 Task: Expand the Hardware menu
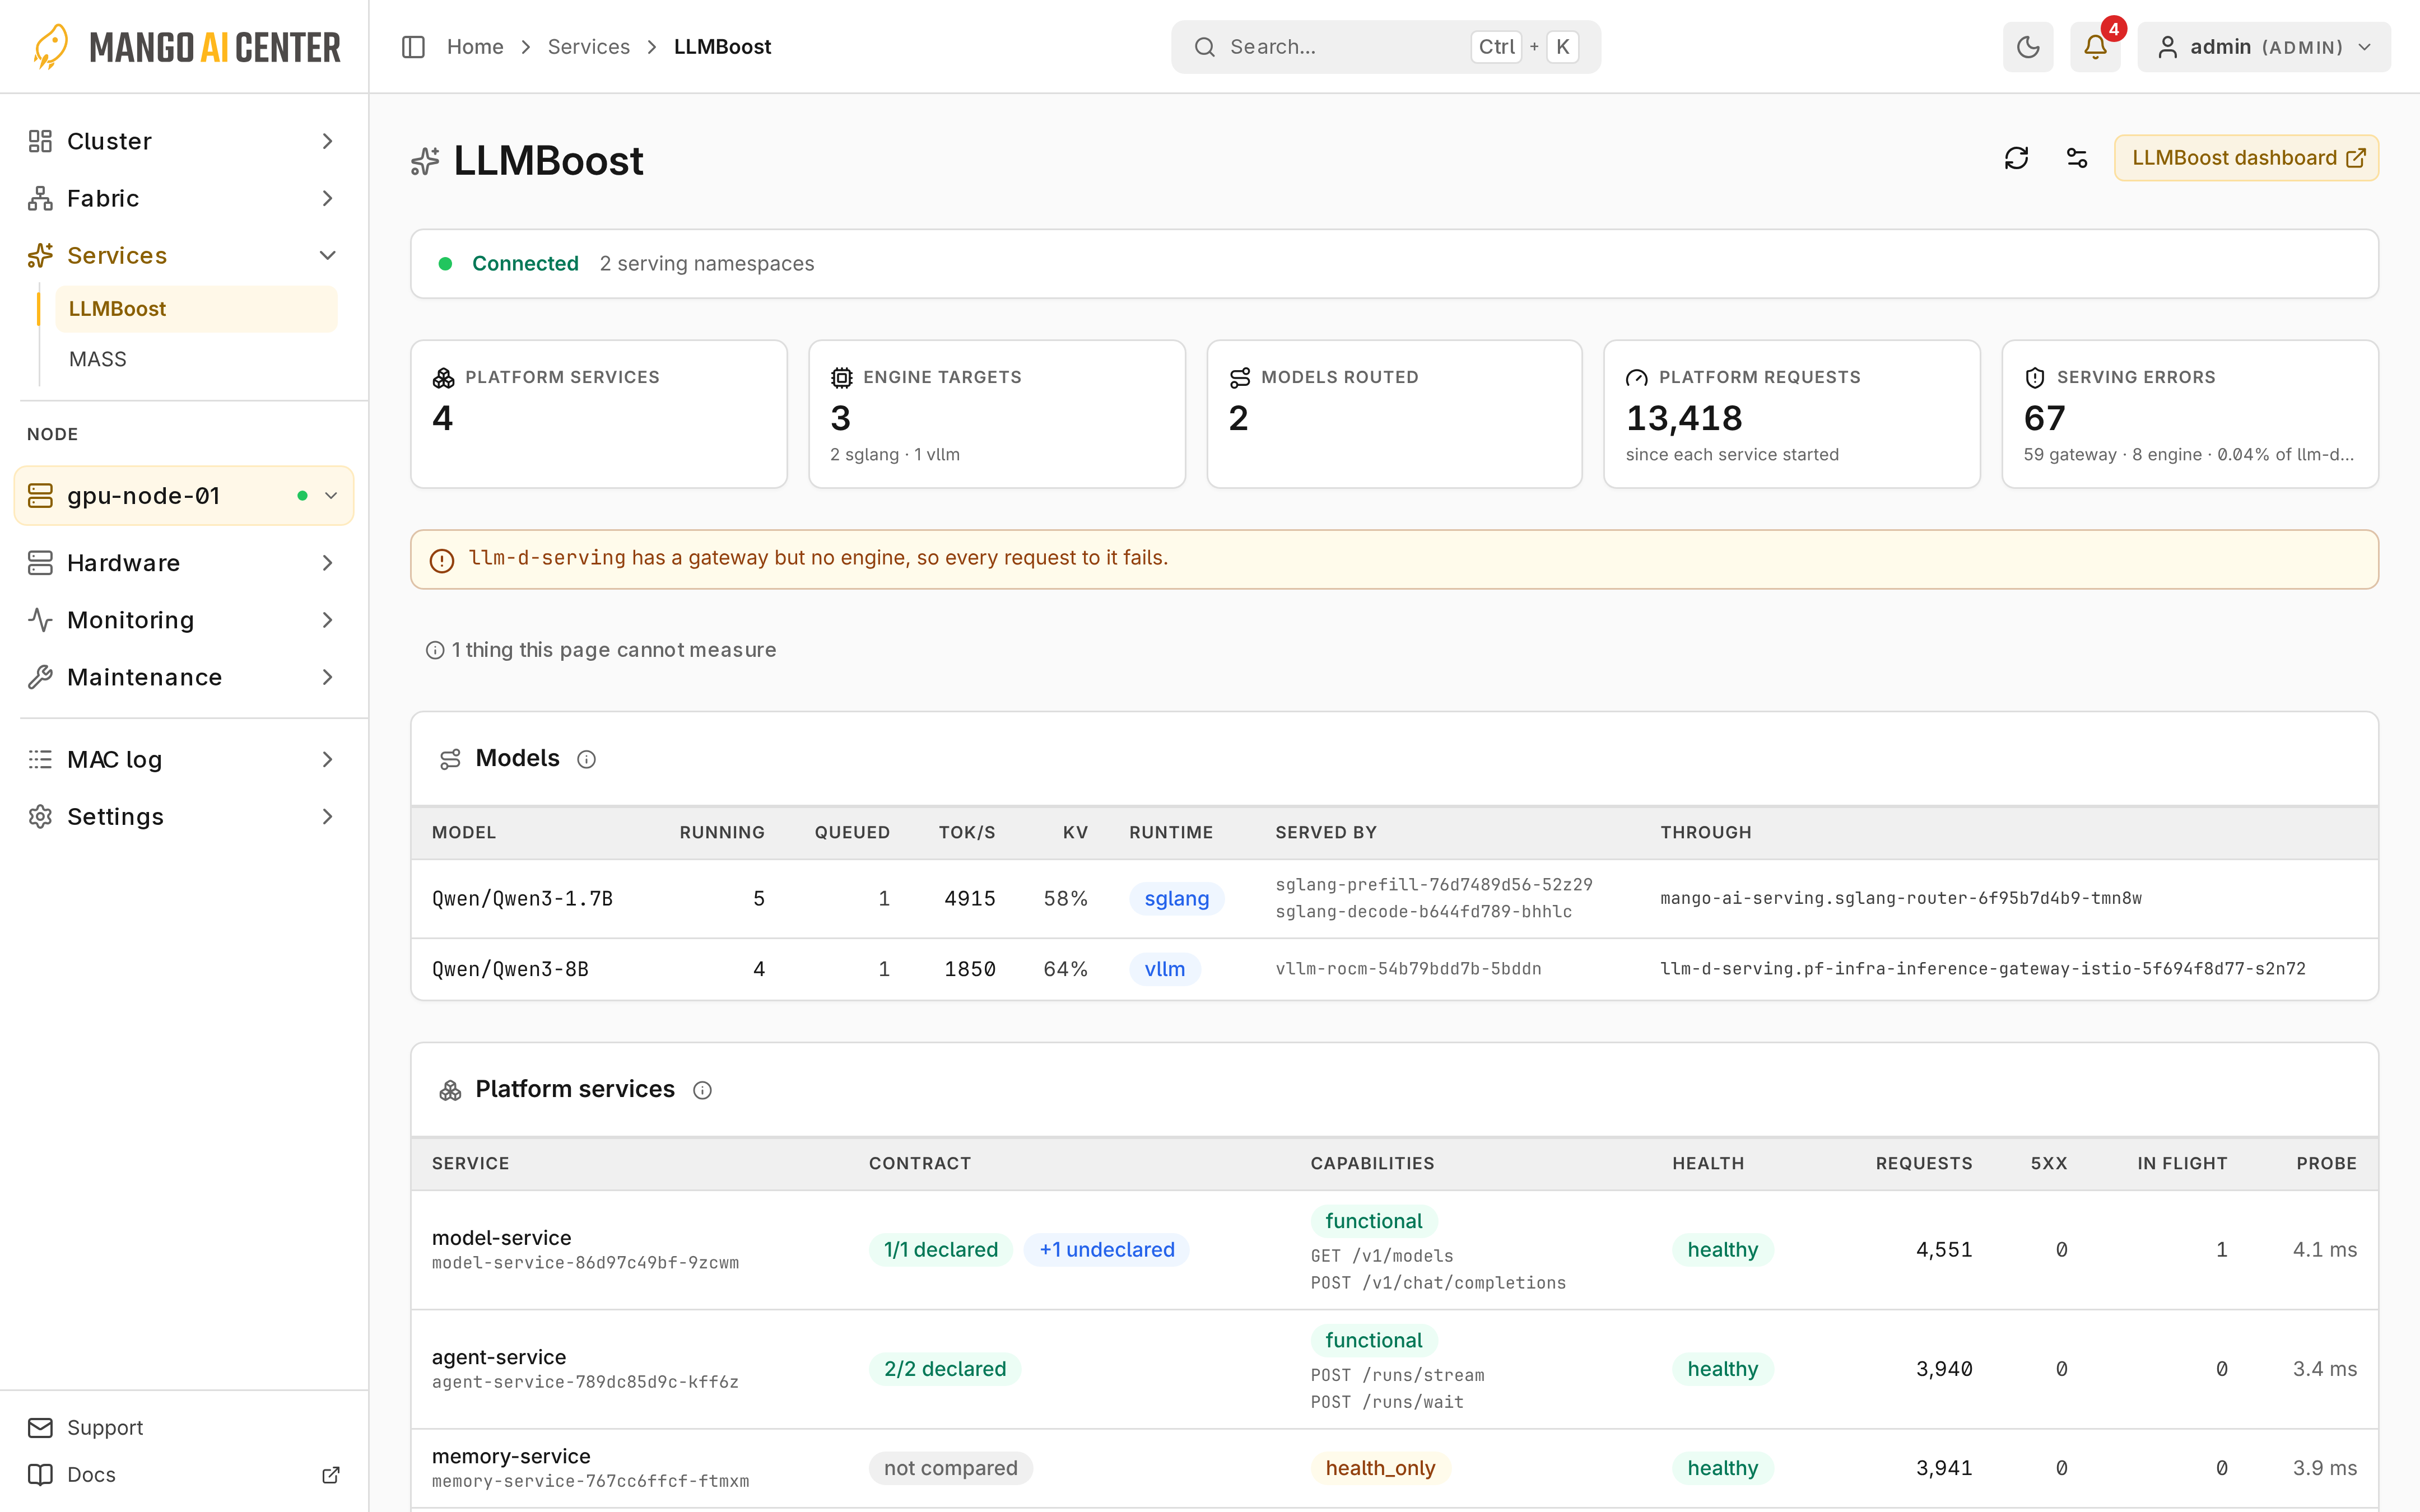184,563
